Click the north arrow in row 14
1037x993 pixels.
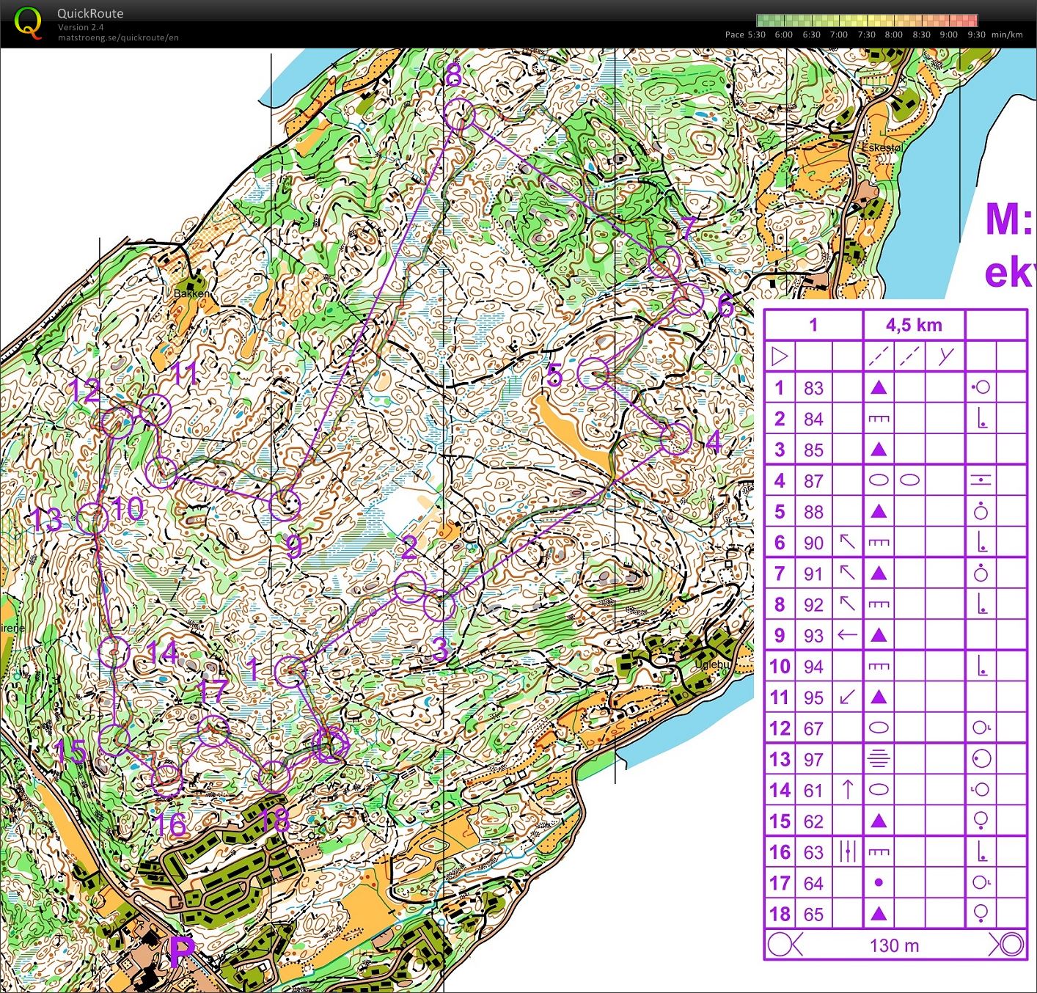pos(847,790)
